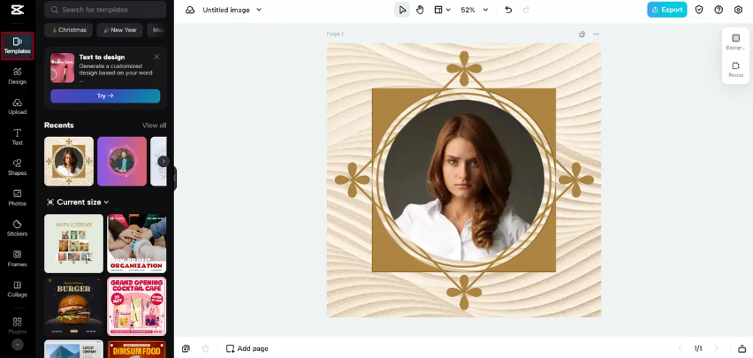Open Page 1 more options menu
Image resolution: width=753 pixels, height=358 pixels.
(x=596, y=34)
